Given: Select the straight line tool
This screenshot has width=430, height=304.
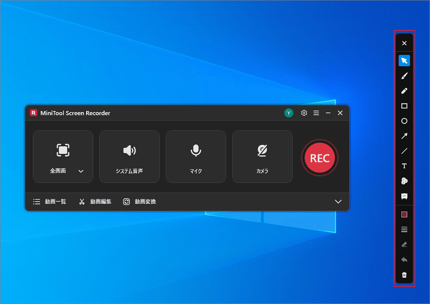Looking at the screenshot, I should 404,151.
